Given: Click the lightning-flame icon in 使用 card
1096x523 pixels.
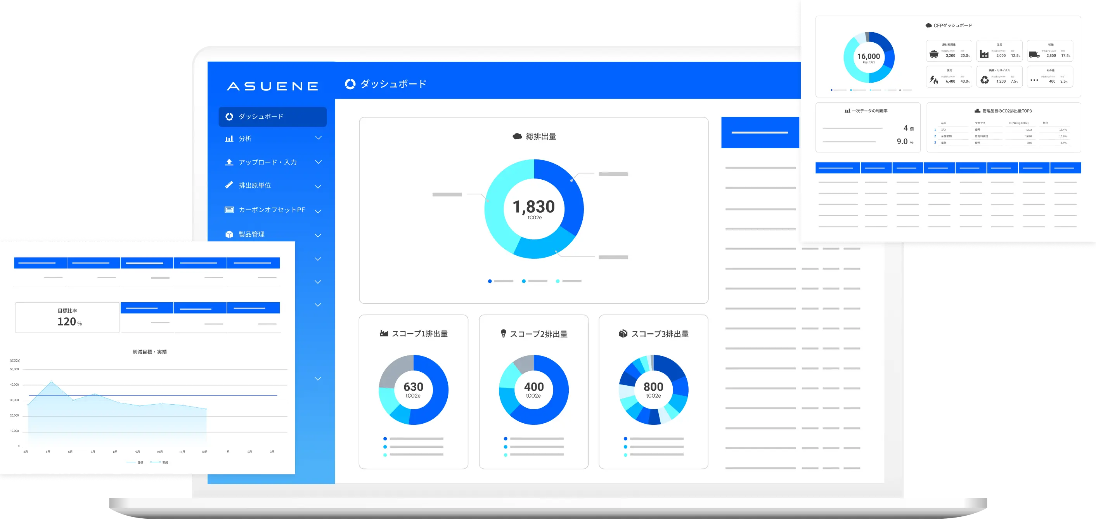Looking at the screenshot, I should (x=934, y=80).
